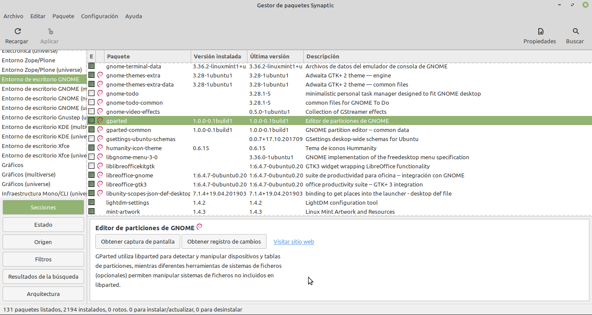Select Infraestructura Mono/CLI section
The image size is (592, 315).
coord(43,193)
